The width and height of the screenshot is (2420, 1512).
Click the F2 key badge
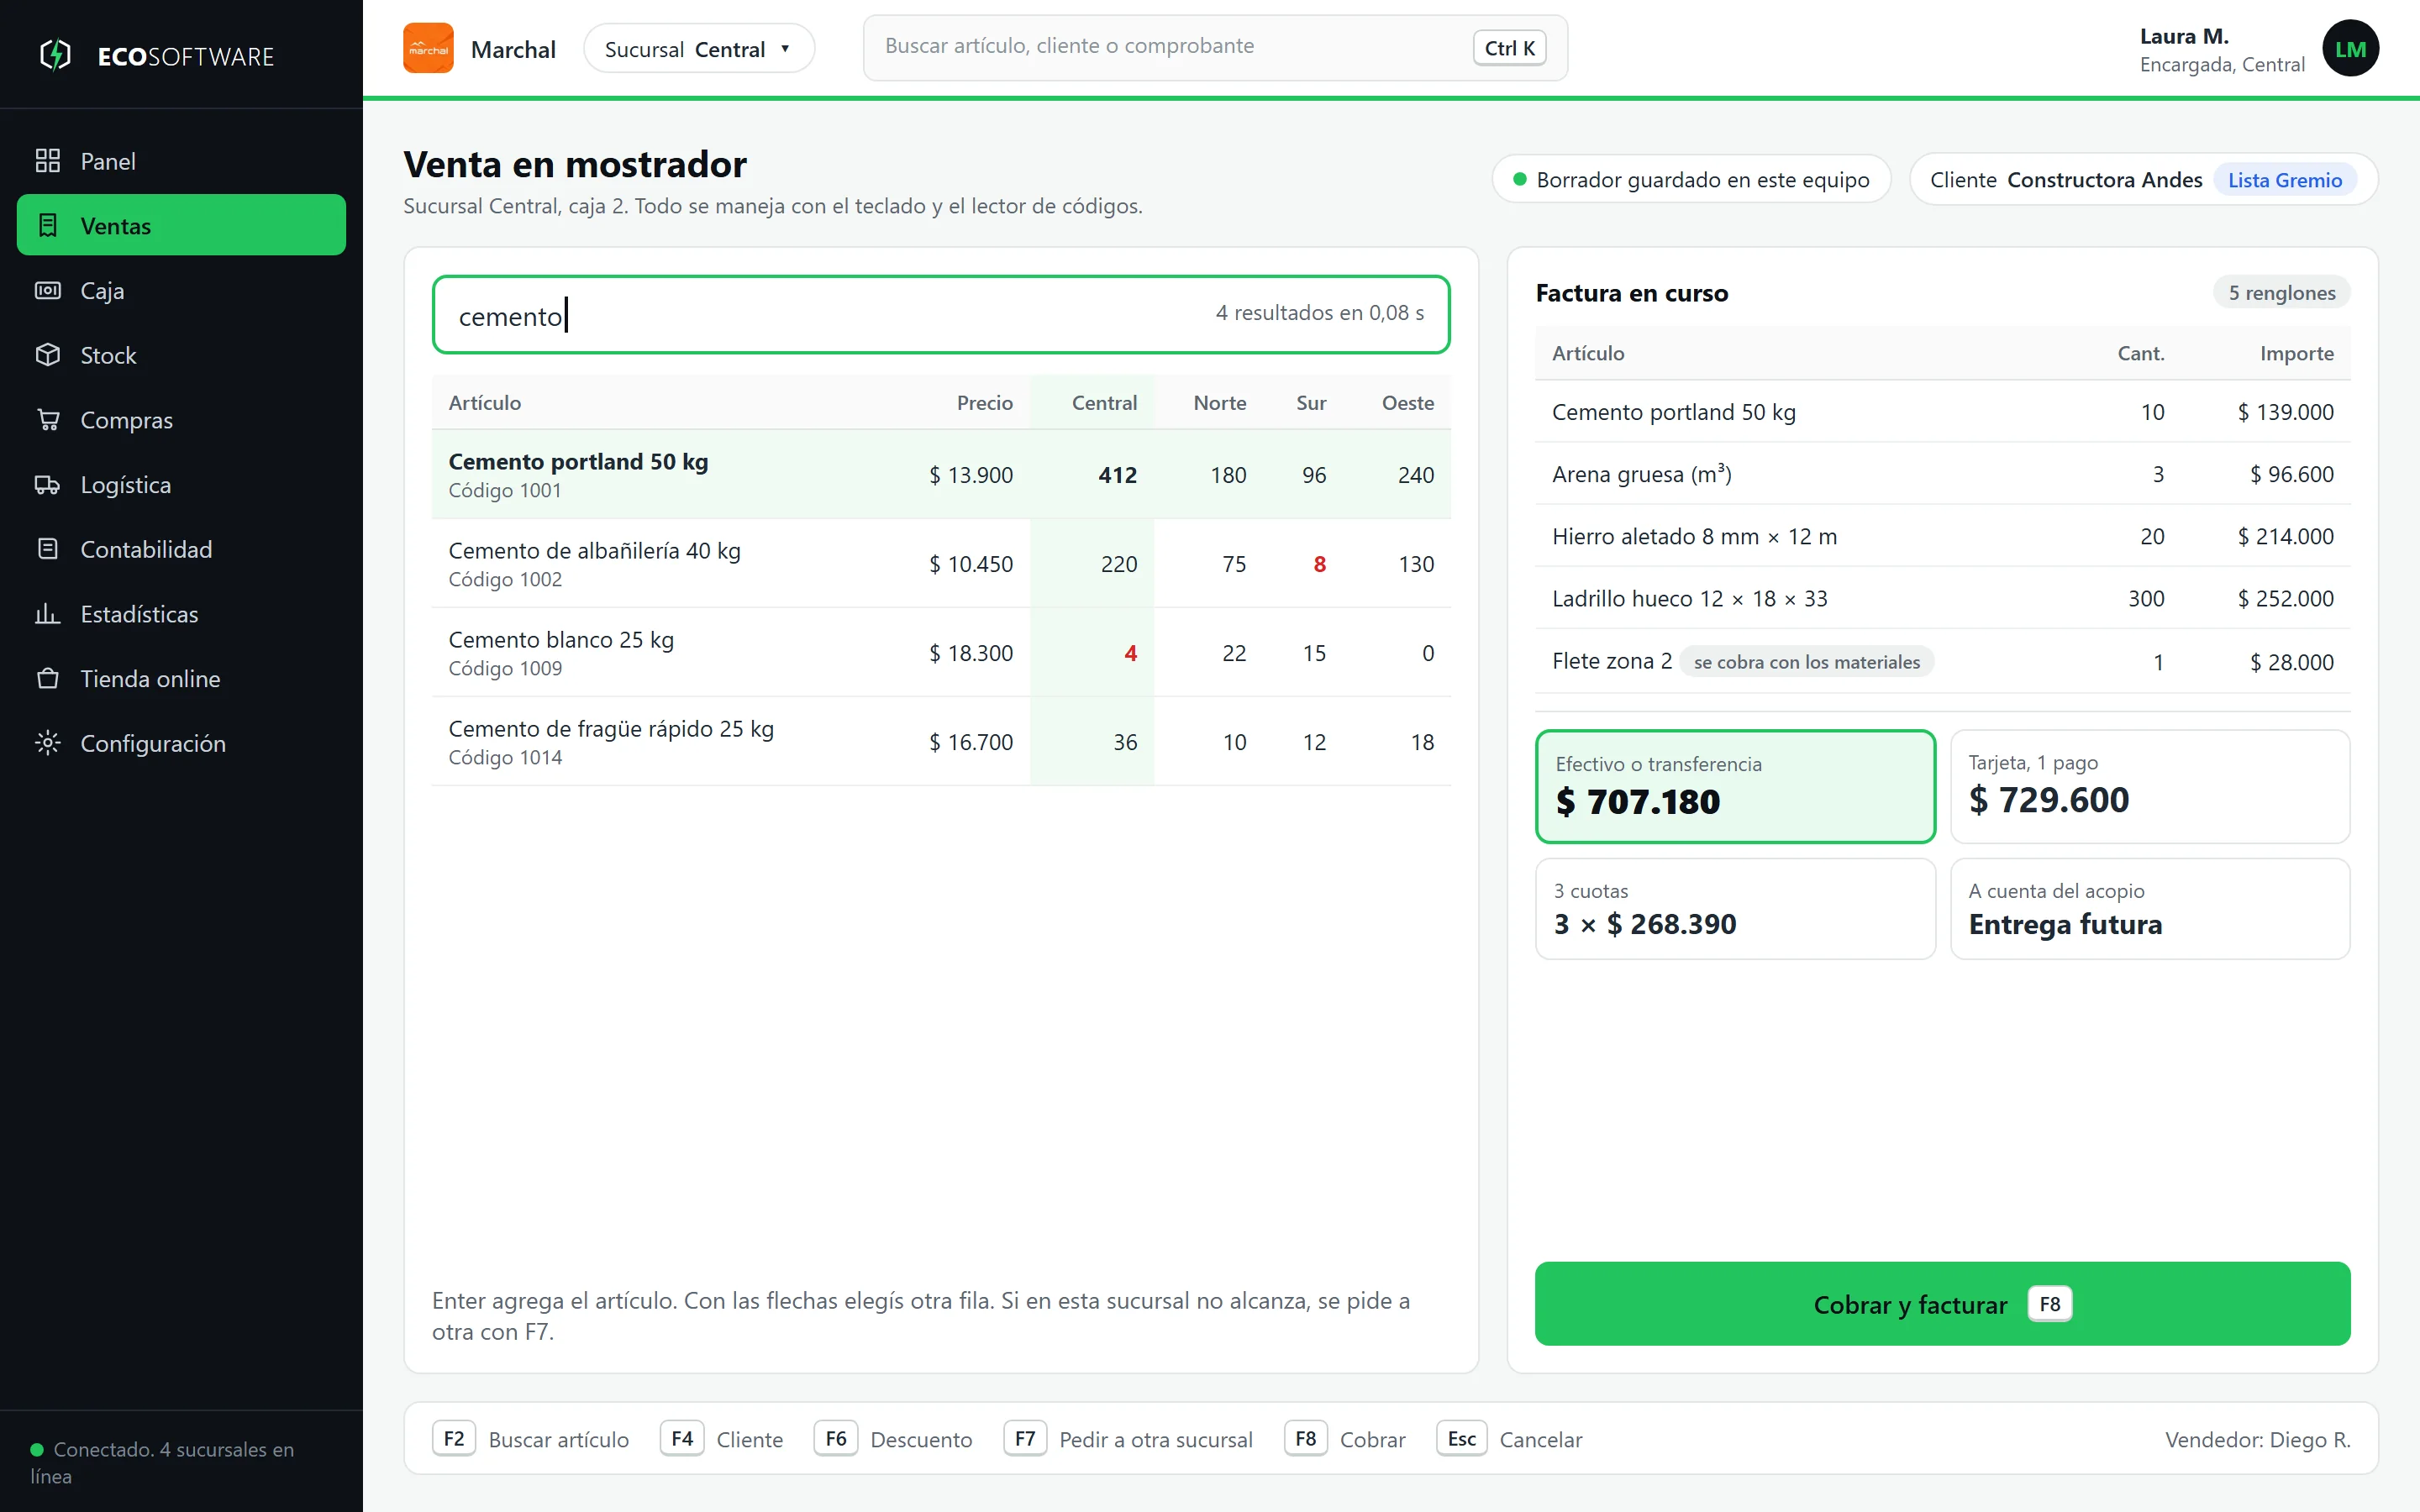tap(454, 1438)
